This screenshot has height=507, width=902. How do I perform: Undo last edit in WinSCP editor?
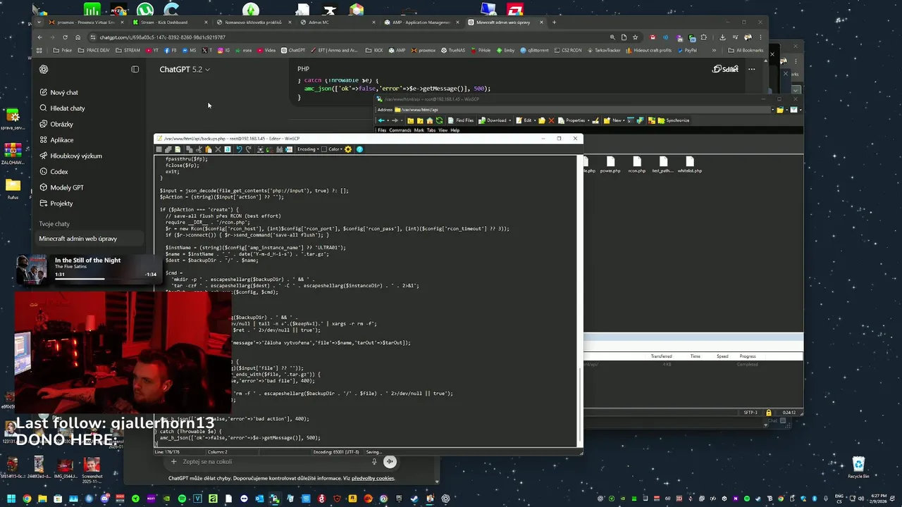coord(239,149)
